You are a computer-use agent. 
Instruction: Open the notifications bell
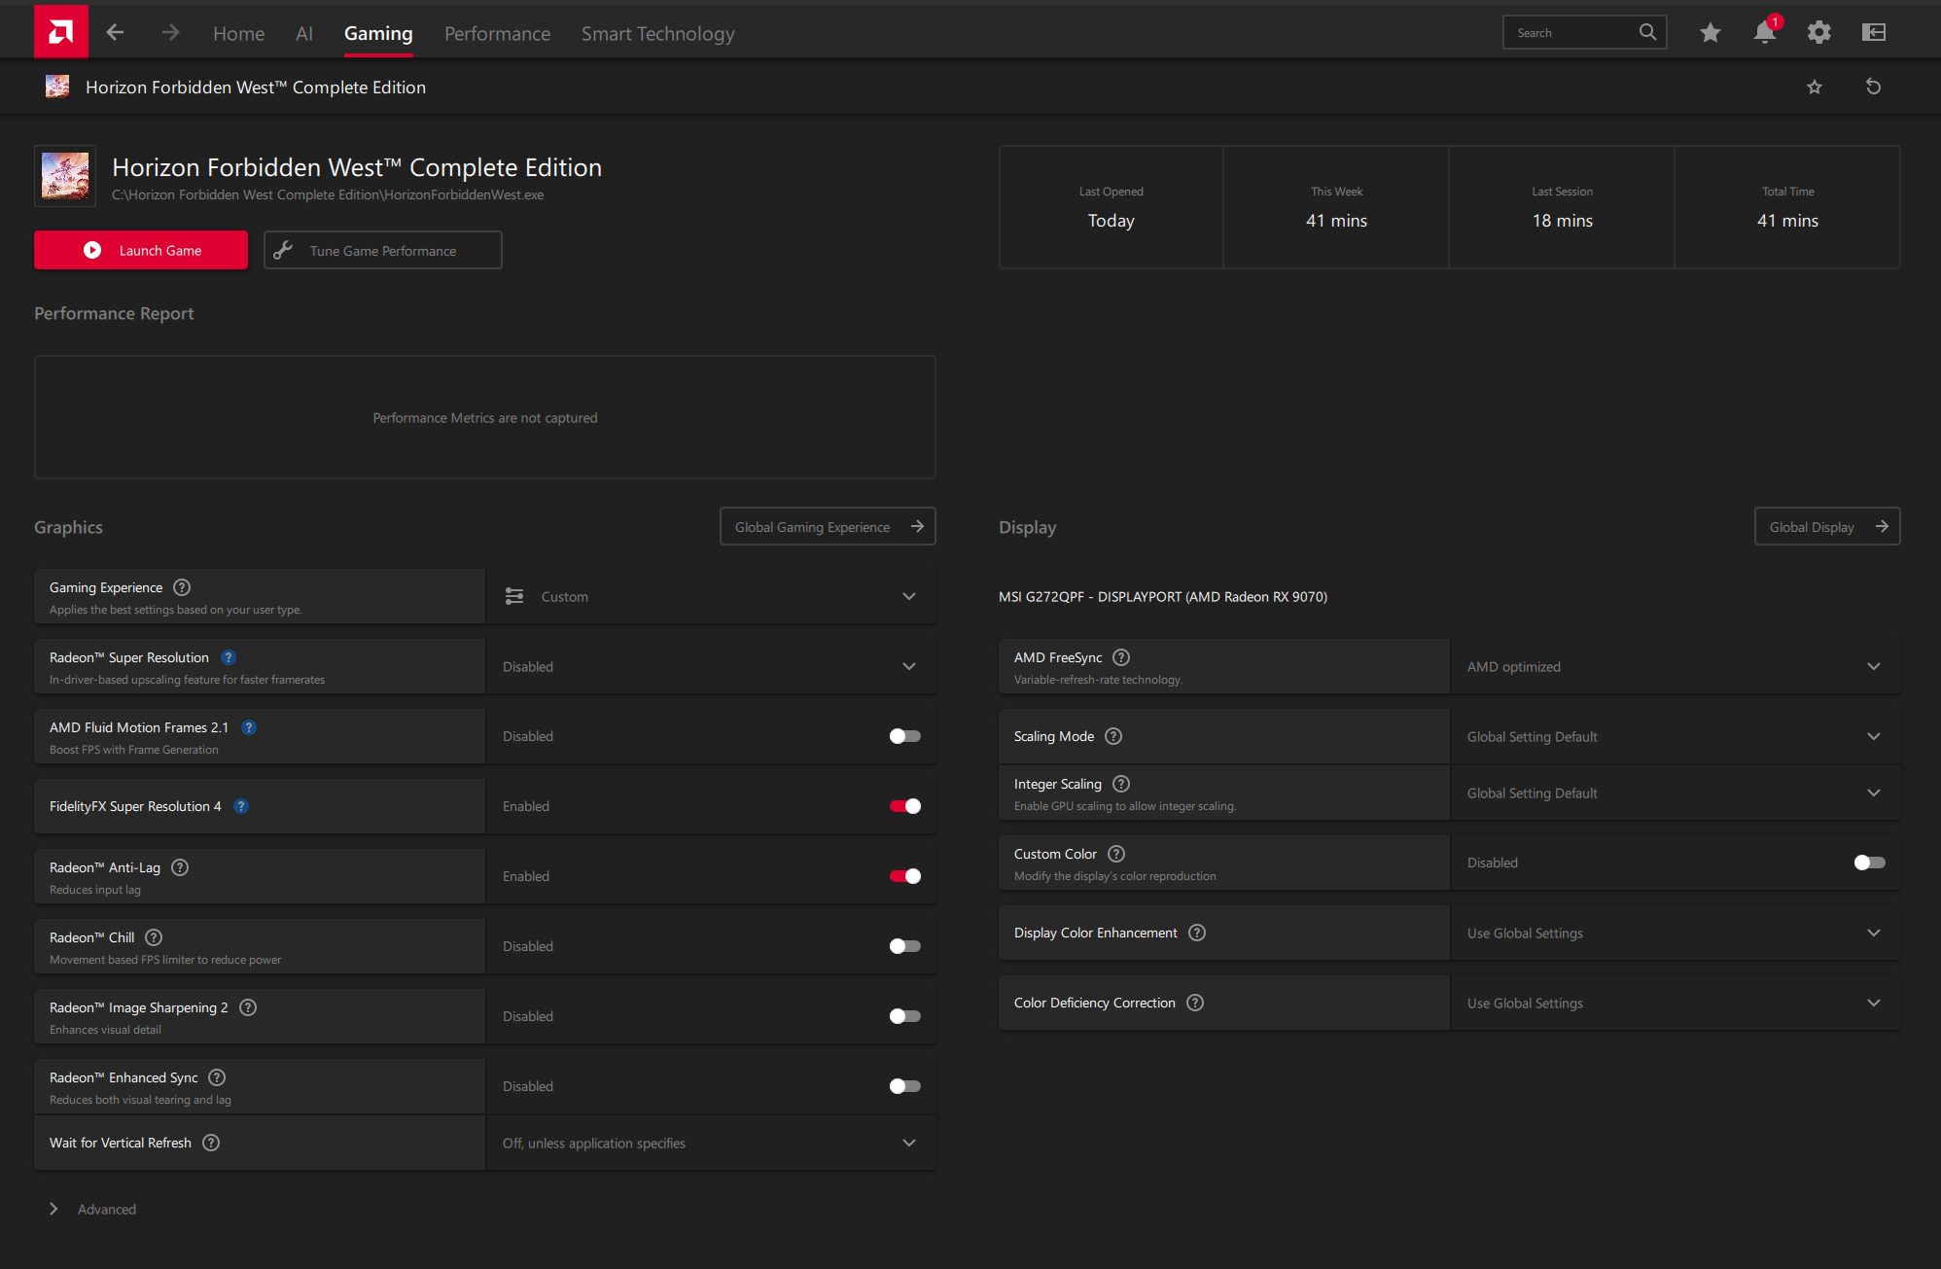tap(1765, 32)
